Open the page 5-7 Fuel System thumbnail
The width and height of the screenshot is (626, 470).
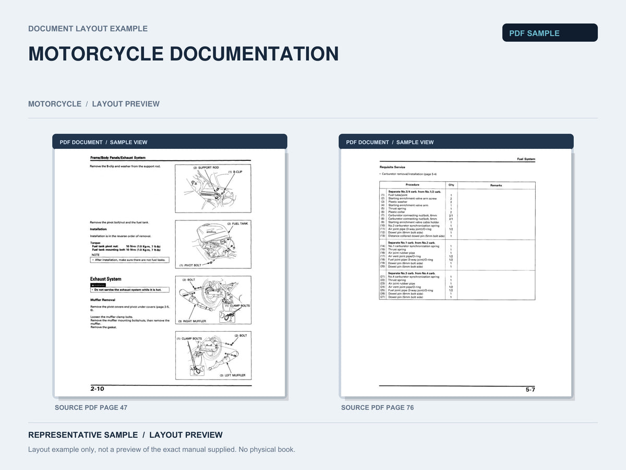456,273
